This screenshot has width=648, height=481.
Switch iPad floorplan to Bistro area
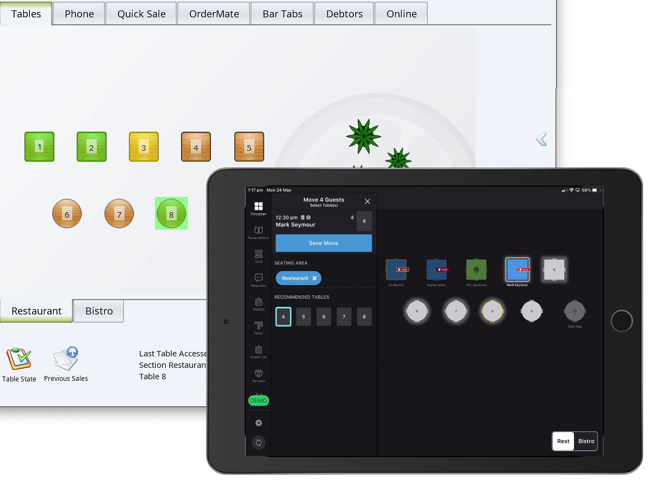tap(586, 441)
